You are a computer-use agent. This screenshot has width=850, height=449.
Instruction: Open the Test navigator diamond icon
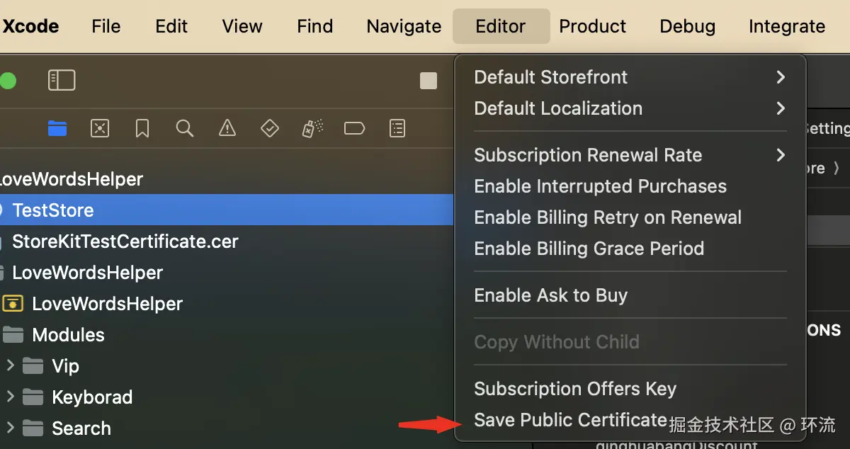coord(270,128)
